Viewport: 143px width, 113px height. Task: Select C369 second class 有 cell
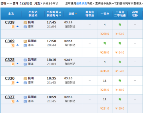pyautogui.click(x=120, y=43)
